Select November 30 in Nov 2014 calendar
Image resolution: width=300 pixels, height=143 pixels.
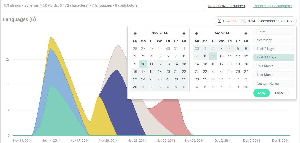[x=135, y=87]
